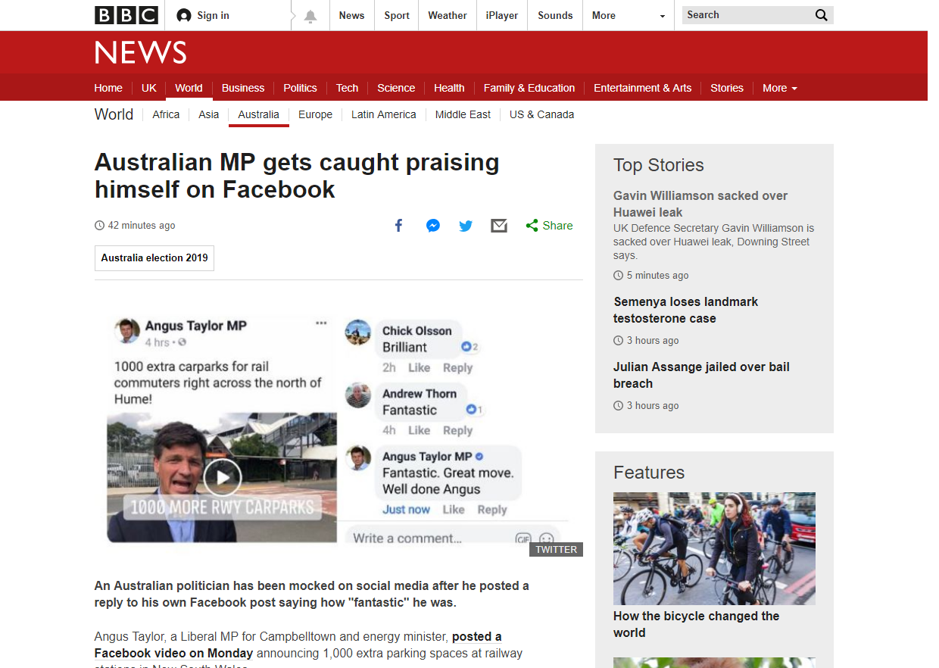The width and height of the screenshot is (939, 668).
Task: Share the article on Twitter
Action: (466, 226)
